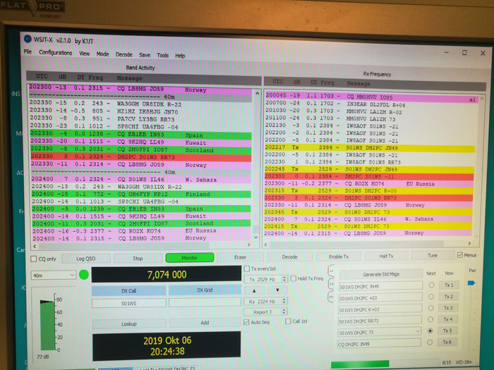Send Tx 2 message now

click(x=449, y=297)
